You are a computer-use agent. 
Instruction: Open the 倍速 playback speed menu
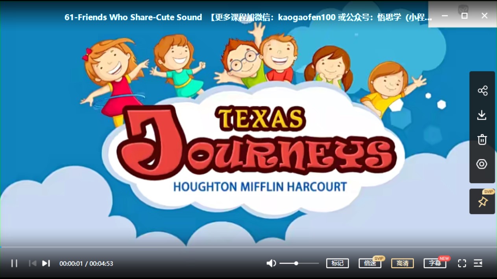pyautogui.click(x=370, y=263)
